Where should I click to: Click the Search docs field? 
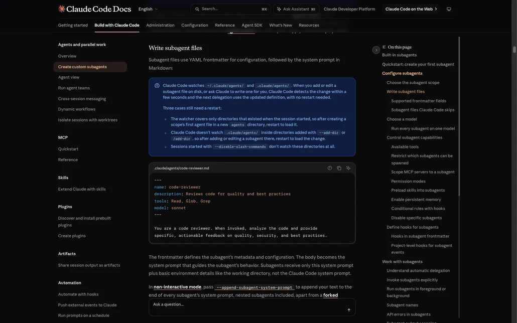pyautogui.click(x=231, y=9)
